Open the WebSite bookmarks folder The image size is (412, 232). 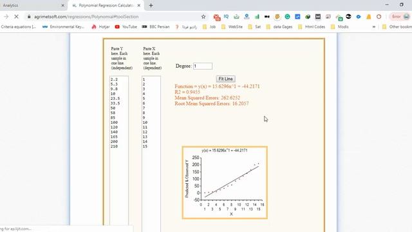(x=232, y=27)
